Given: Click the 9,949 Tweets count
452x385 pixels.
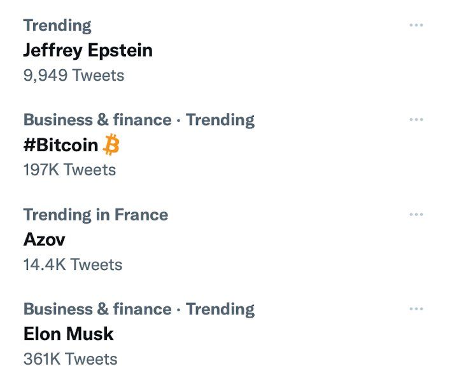Looking at the screenshot, I should click(x=74, y=76).
